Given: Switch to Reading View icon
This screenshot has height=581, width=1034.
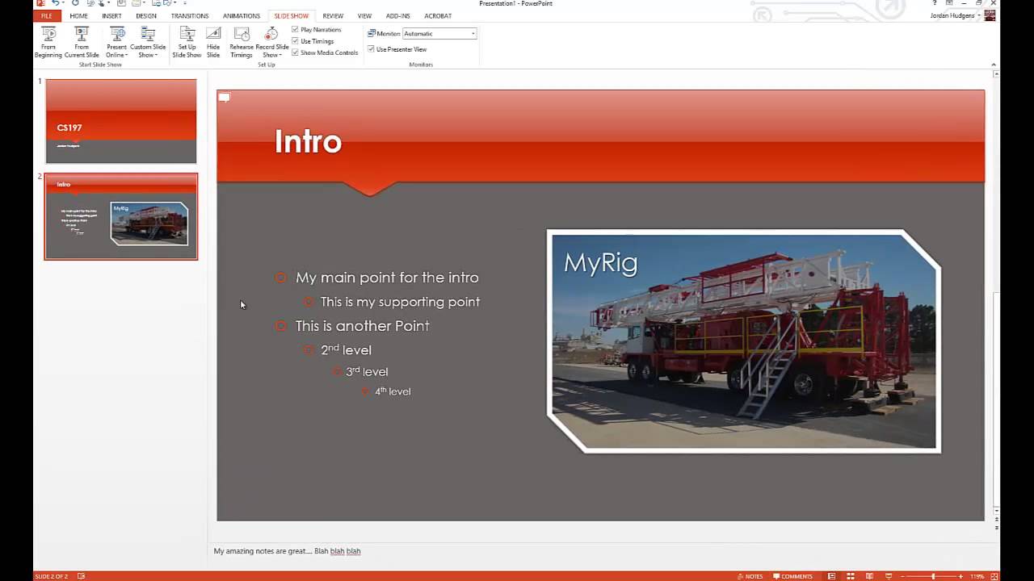Looking at the screenshot, I should [x=868, y=576].
